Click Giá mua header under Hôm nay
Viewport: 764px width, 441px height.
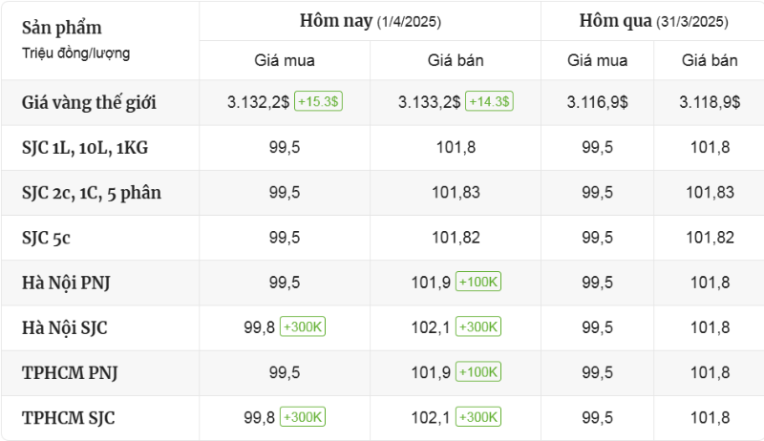coord(285,60)
